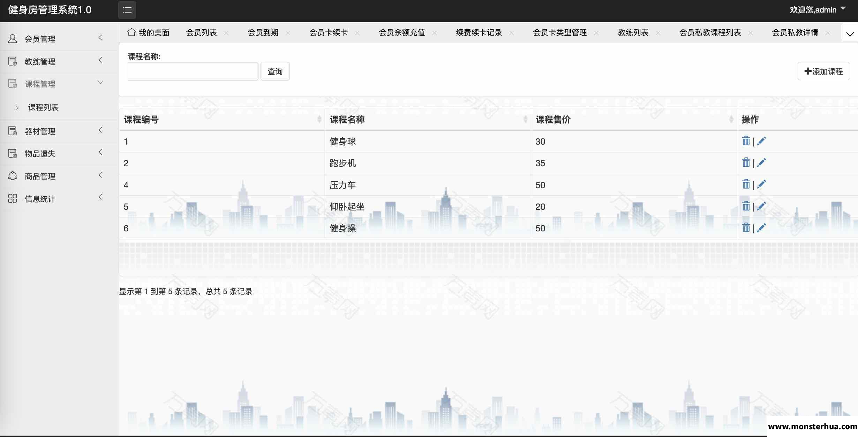
Task: Close the 会员卡续卡 tab
Action: [x=357, y=33]
